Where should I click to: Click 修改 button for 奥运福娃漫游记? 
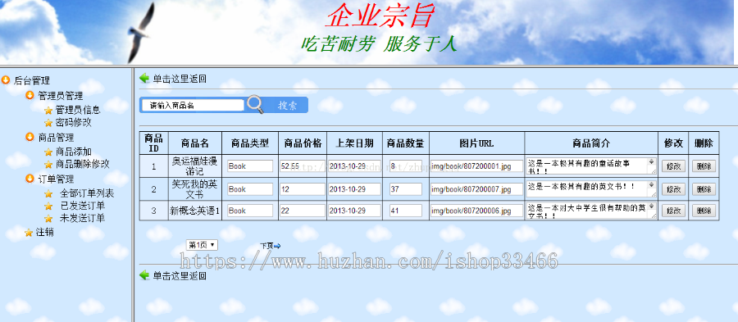click(673, 166)
